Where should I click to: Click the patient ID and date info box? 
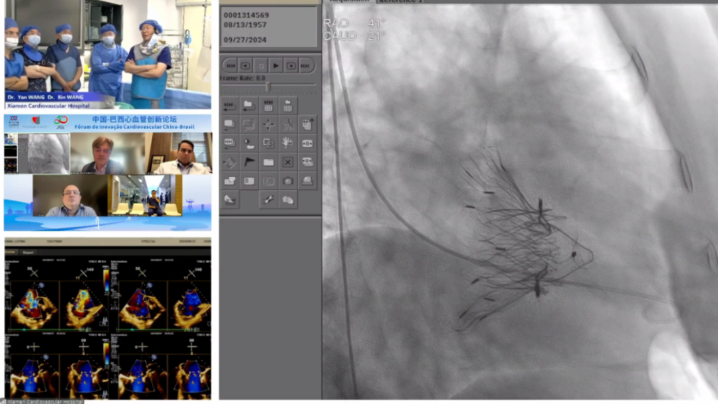click(x=269, y=27)
